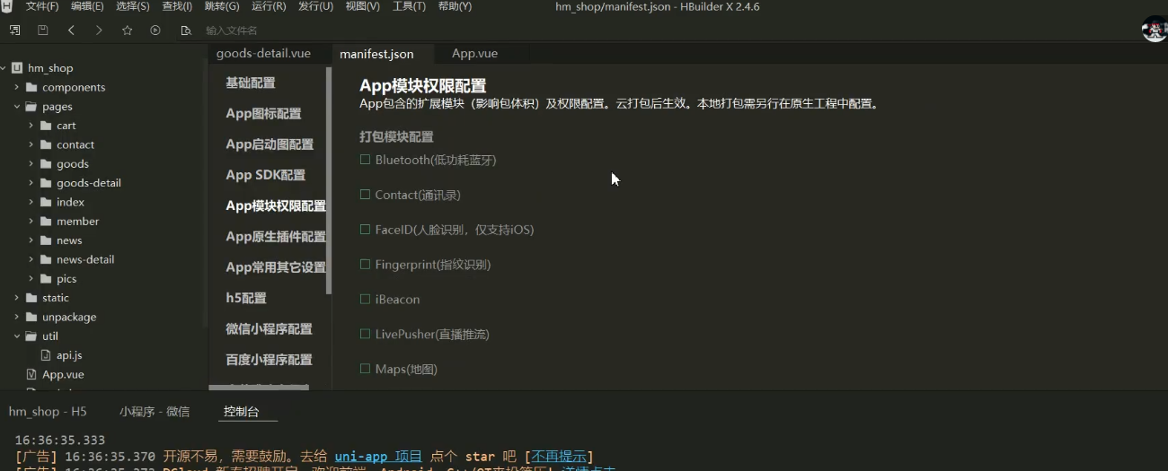Enable Fingerprint(指纹识别) module
Viewport: 1168px width, 471px height.
click(x=365, y=265)
